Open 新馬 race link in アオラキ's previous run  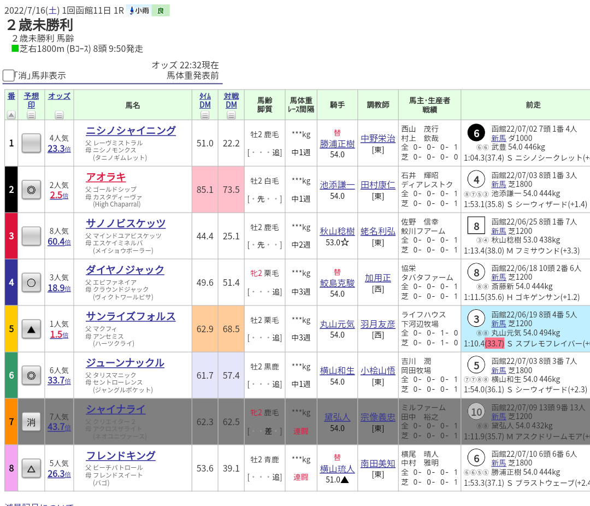tap(499, 185)
